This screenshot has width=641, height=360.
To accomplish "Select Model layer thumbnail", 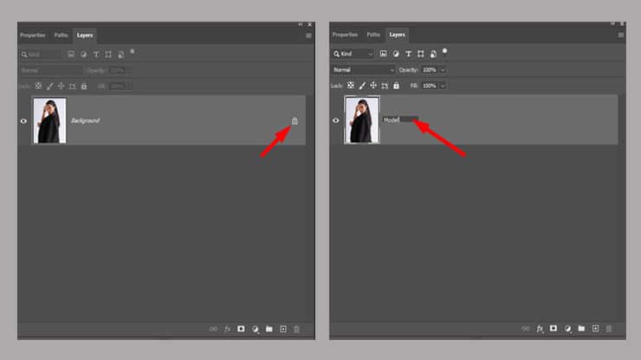I will [x=362, y=119].
